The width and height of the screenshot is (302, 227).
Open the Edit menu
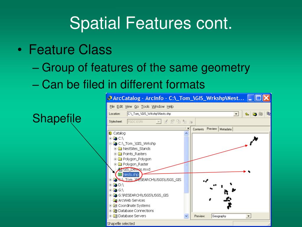(120, 106)
